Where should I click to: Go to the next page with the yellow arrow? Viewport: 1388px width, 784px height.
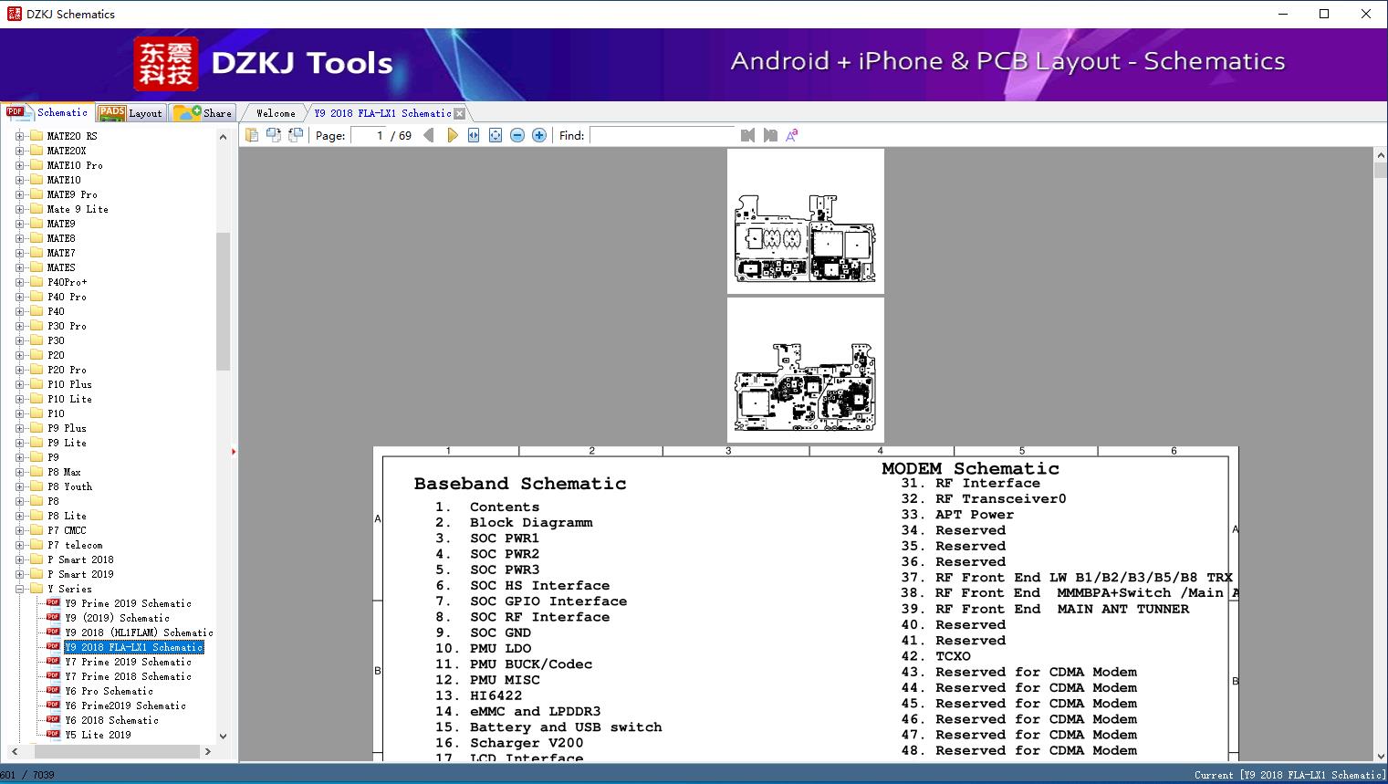tap(452, 135)
